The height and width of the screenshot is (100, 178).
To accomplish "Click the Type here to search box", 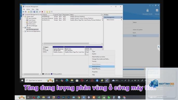I will click(39, 80).
